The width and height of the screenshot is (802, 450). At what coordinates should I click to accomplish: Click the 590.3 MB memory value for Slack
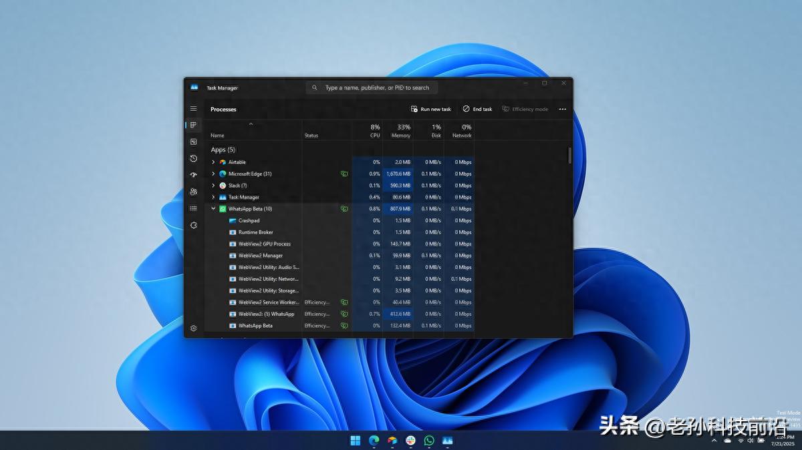coord(401,186)
